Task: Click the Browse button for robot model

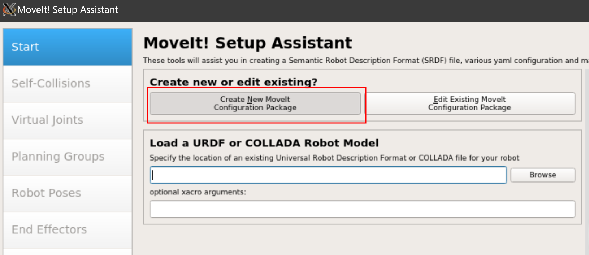Action: click(x=543, y=175)
